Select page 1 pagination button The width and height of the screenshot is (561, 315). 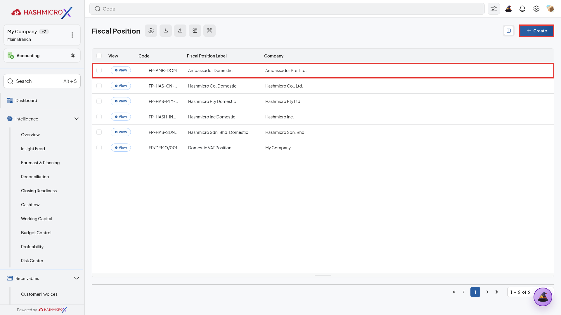[x=475, y=292]
